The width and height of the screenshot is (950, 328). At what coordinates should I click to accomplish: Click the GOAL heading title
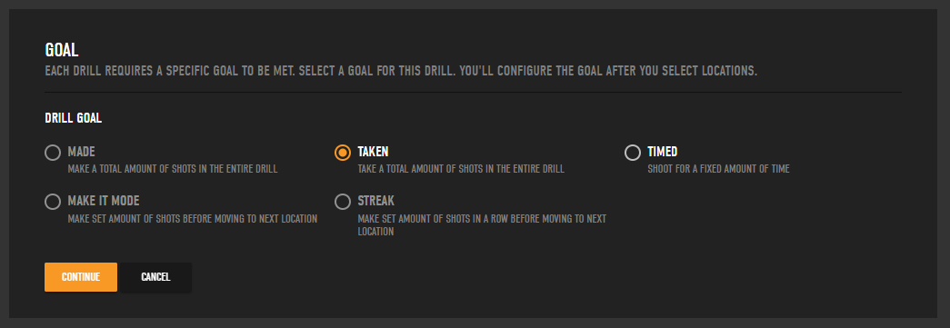[62, 50]
